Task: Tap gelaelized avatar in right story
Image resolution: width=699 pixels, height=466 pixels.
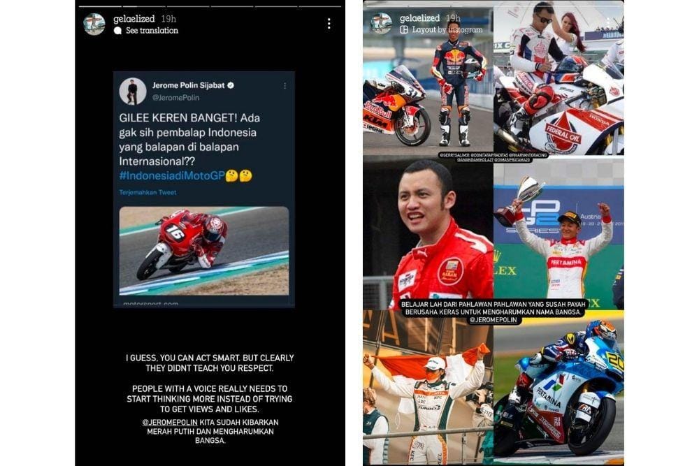Action: pyautogui.click(x=381, y=24)
